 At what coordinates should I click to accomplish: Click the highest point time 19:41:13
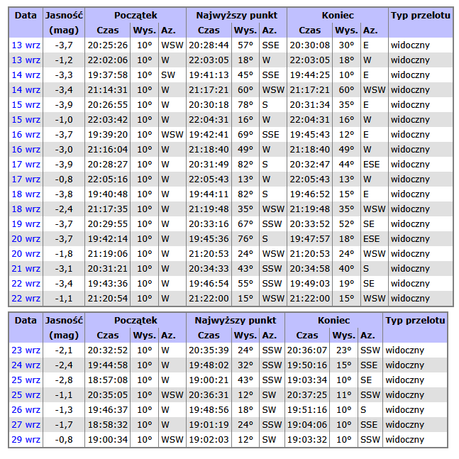[x=209, y=75]
